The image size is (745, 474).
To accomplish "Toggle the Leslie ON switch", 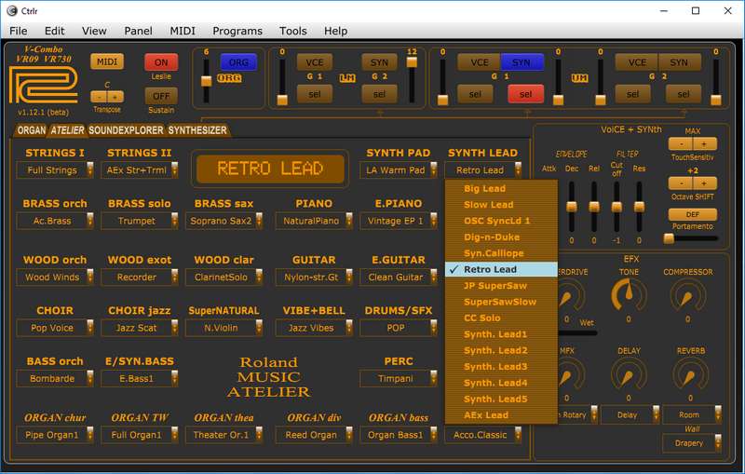I will click(x=161, y=62).
